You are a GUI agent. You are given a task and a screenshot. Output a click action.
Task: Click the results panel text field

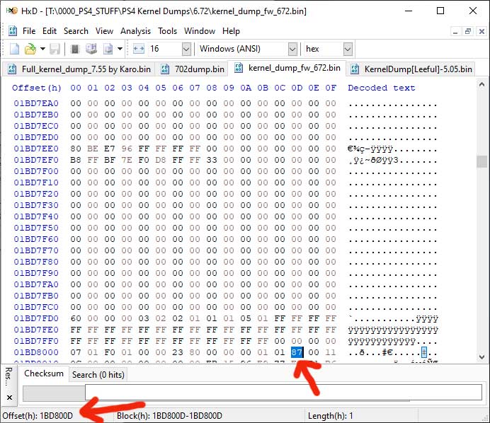click(283, 392)
